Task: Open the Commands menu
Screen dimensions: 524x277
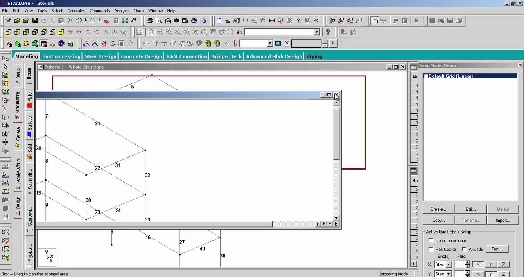Action: click(x=100, y=11)
